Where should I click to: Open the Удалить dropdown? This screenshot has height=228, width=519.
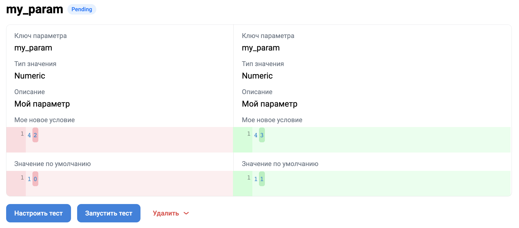[x=166, y=213]
